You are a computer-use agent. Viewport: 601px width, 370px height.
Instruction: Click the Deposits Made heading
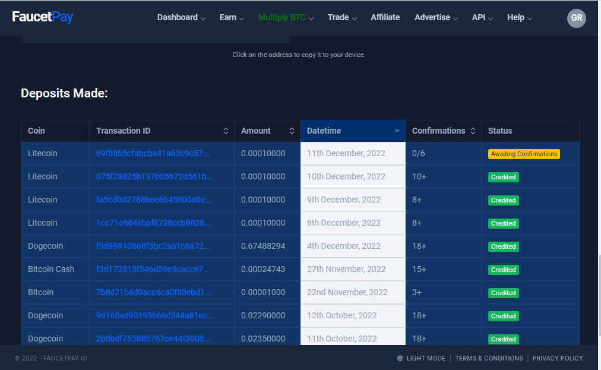pyautogui.click(x=64, y=93)
